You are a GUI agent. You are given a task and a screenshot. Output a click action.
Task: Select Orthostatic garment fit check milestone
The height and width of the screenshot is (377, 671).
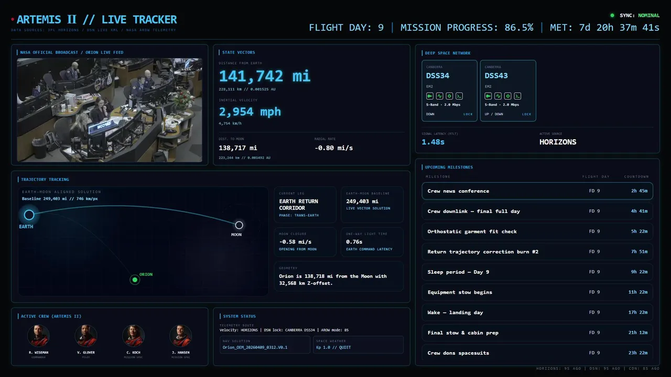point(537,231)
